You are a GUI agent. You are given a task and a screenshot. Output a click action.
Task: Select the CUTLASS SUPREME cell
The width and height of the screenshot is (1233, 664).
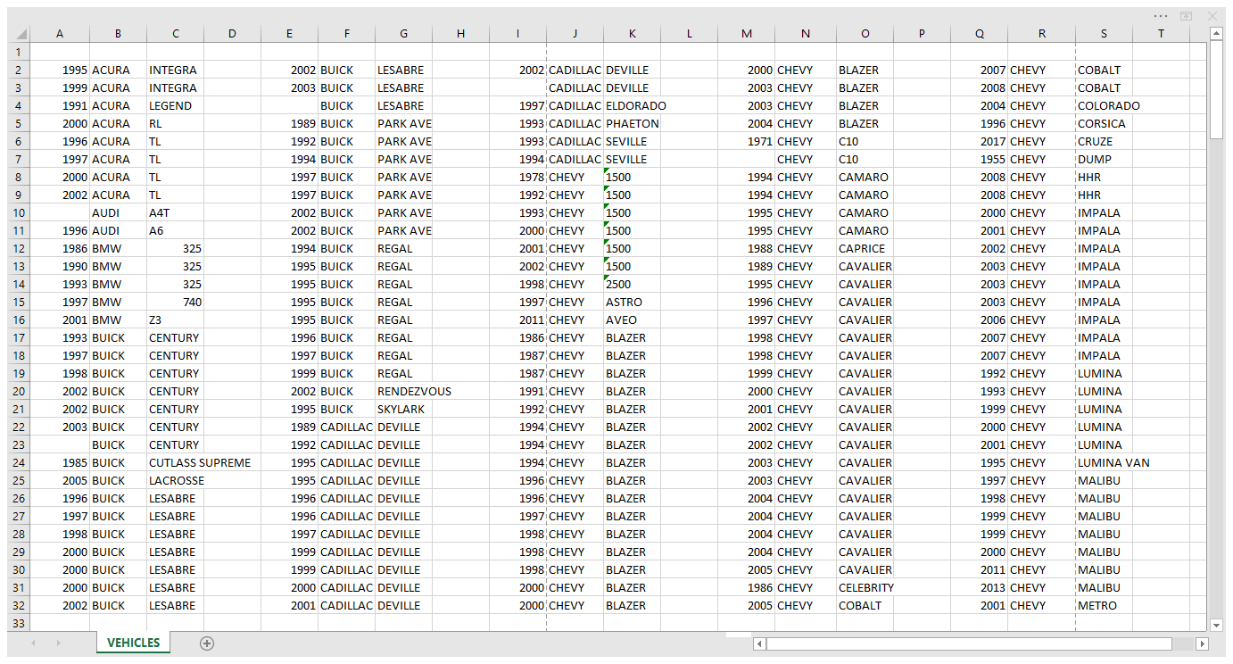tap(176, 462)
